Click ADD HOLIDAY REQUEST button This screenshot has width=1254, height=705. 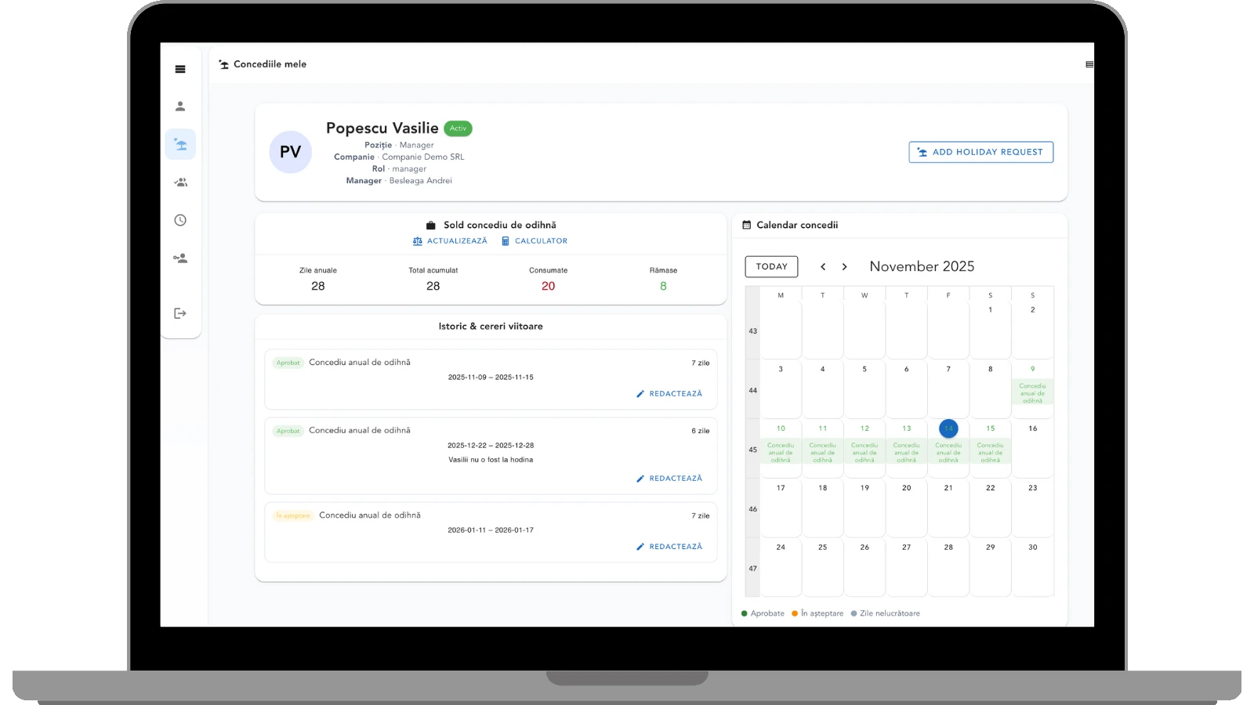tap(980, 152)
